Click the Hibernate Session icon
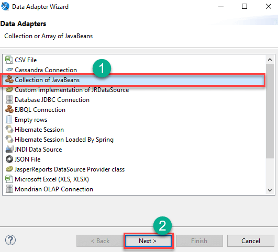Image resolution: width=278 pixels, height=252 pixels. pyautogui.click(x=9, y=129)
